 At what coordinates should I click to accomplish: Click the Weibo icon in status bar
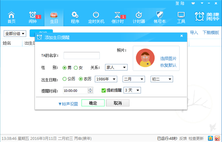point(217,138)
